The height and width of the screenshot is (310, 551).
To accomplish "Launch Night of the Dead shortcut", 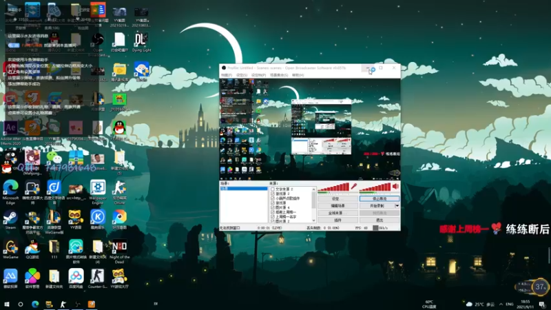I will 119,251.
